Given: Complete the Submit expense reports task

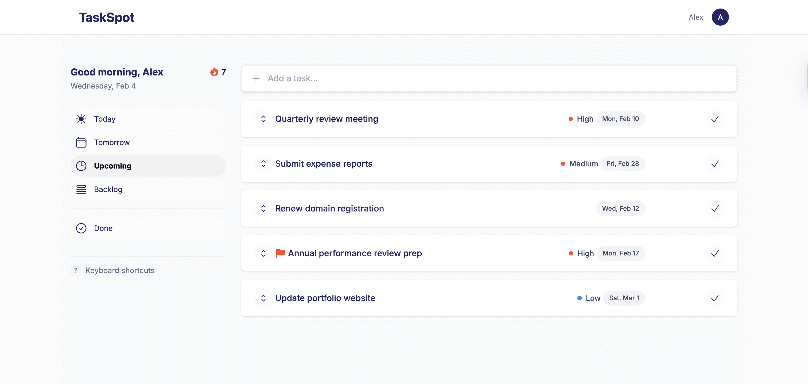Looking at the screenshot, I should [715, 164].
